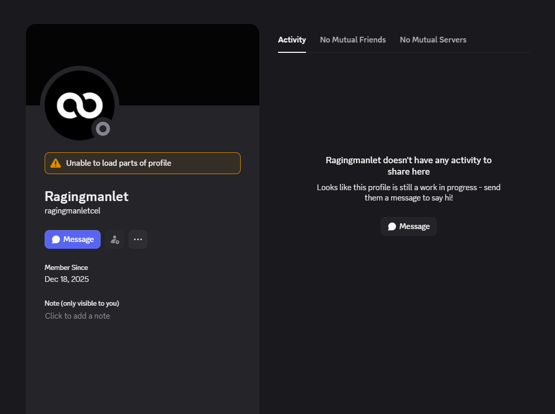Click the speech bubble icon in blue Message button
The height and width of the screenshot is (414, 555).
tap(56, 239)
